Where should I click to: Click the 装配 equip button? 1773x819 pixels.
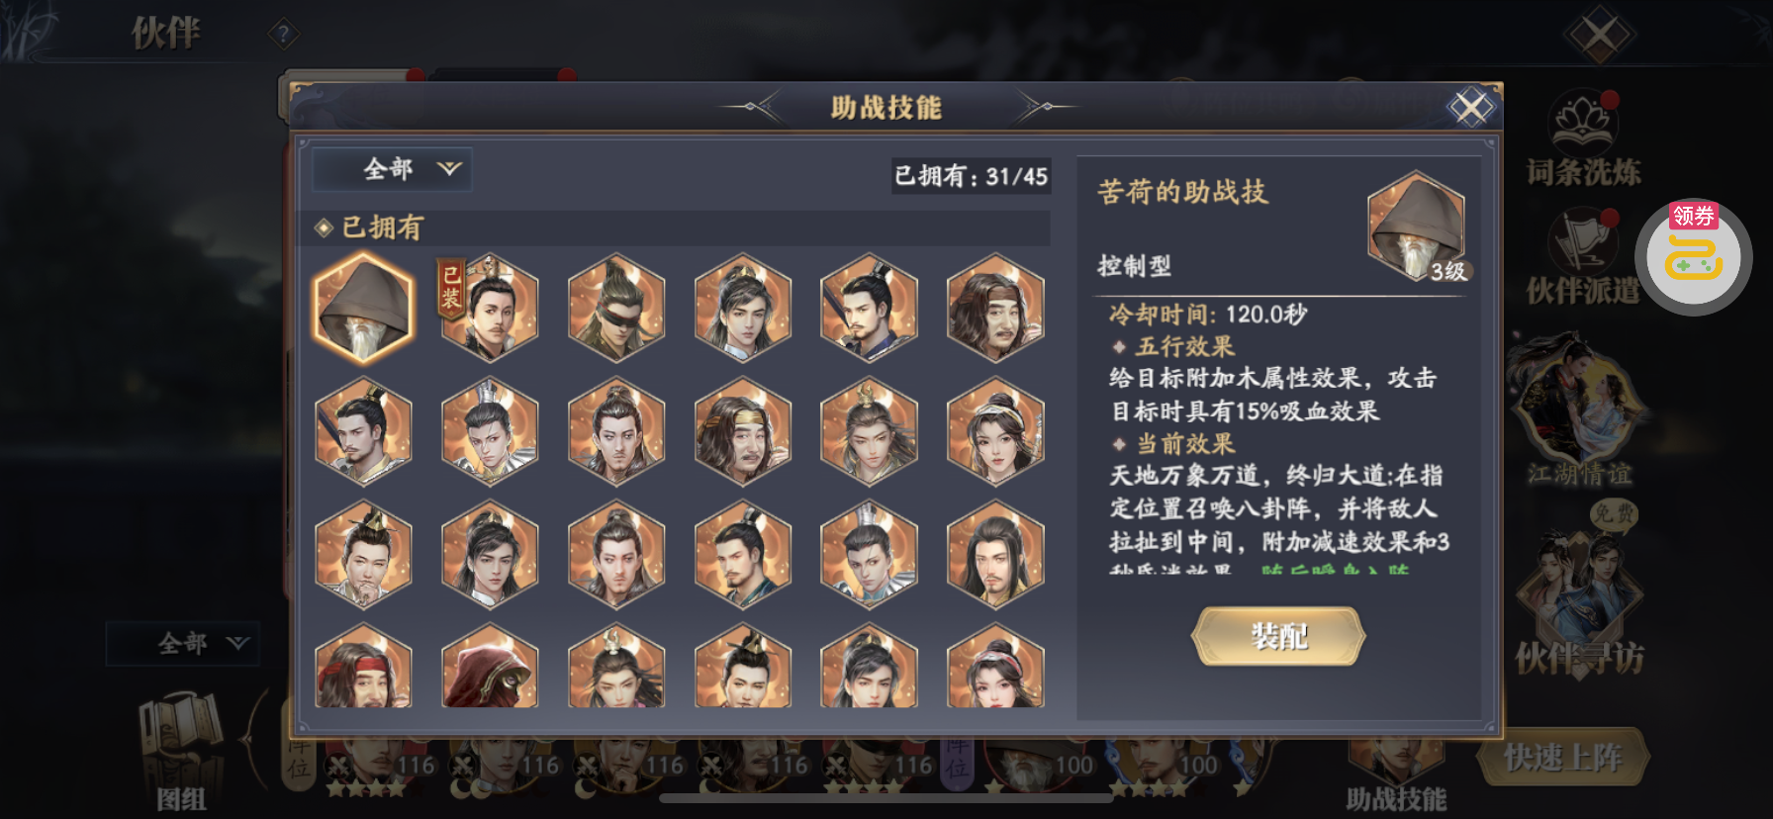coord(1278,636)
